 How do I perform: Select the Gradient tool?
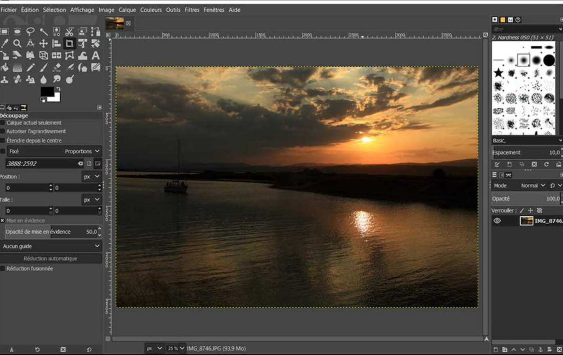click(17, 67)
